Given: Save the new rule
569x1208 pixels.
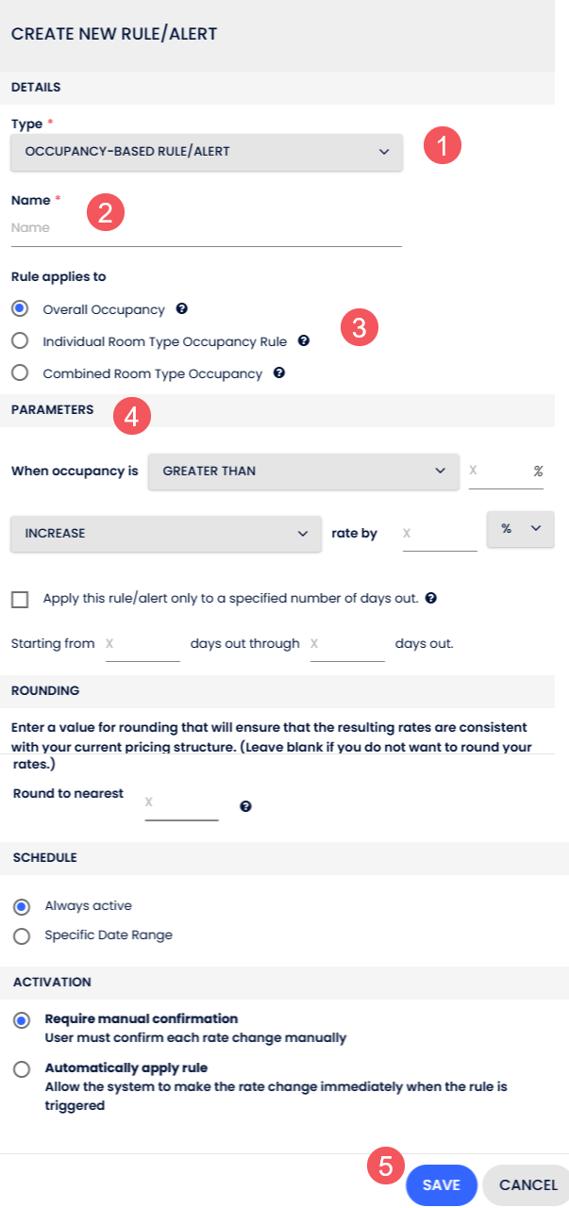Looking at the screenshot, I should pos(441,1184).
